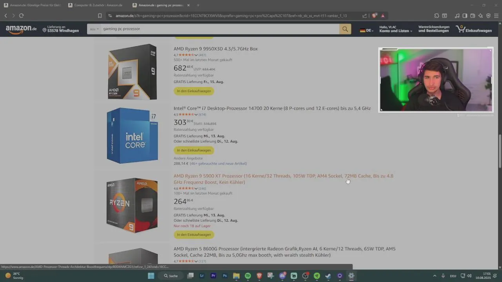
Task: Open a new browser tab
Action: click(198, 5)
